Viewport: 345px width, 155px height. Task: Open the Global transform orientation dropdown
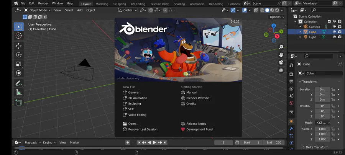click(127, 10)
